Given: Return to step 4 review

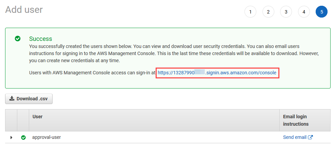Looking at the screenshot, I should click(x=304, y=12).
